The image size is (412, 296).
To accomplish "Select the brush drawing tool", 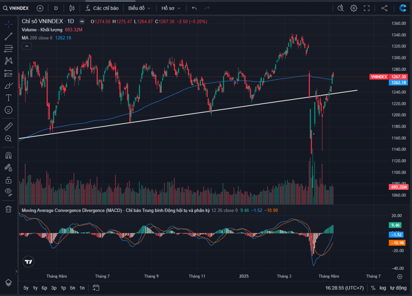I will [x=8, y=86].
